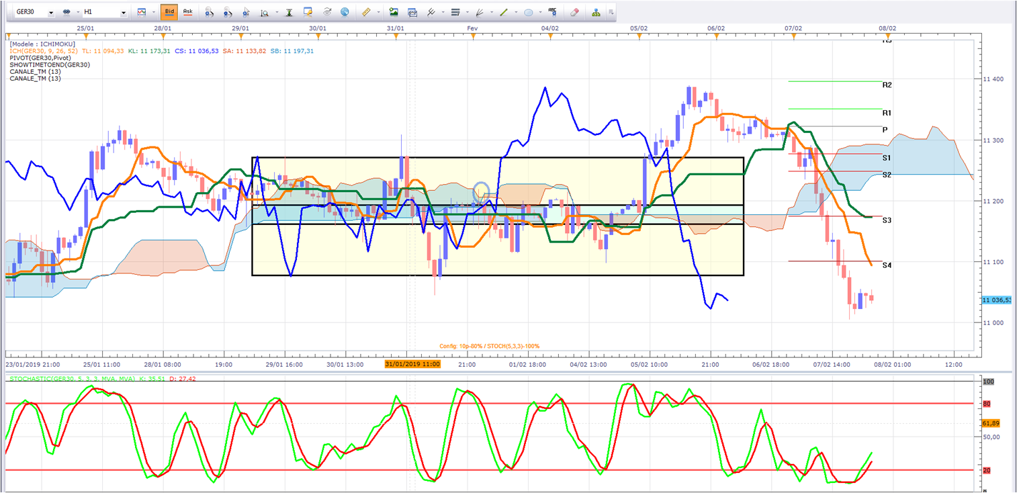Open the GER30 symbol dropdown
The height and width of the screenshot is (493, 1017).
[x=35, y=12]
